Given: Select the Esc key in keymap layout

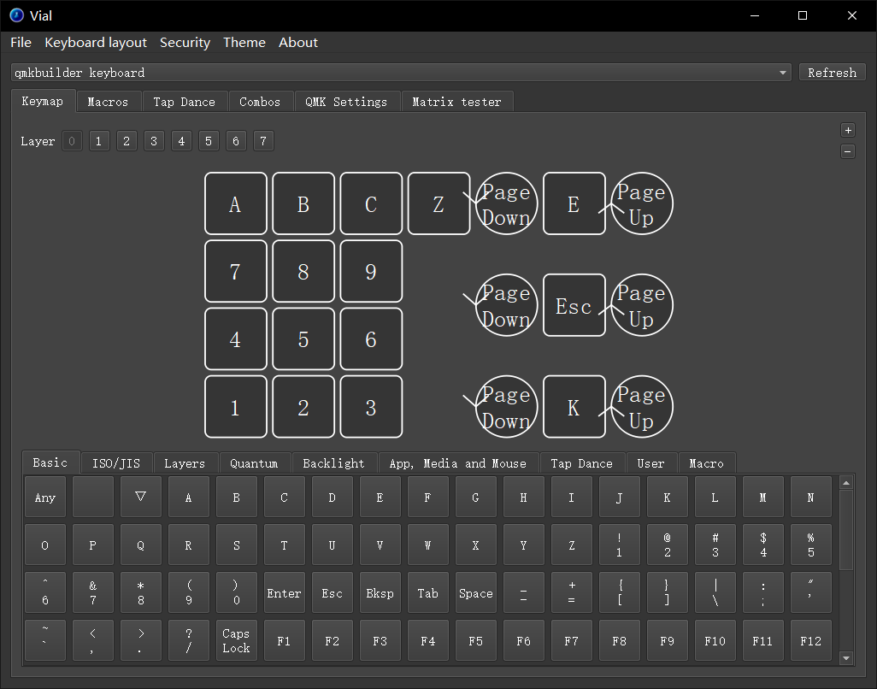Looking at the screenshot, I should [574, 305].
